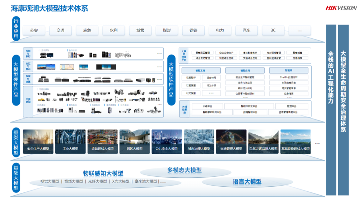The width and height of the screenshot is (359, 201).
Task: Click the 交互与显示 hardware row label
Action: pos(28,66)
